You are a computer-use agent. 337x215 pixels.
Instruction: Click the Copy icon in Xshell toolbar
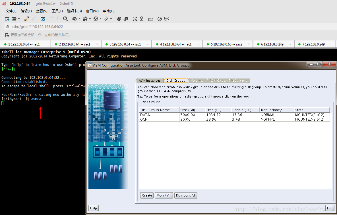pos(52,19)
